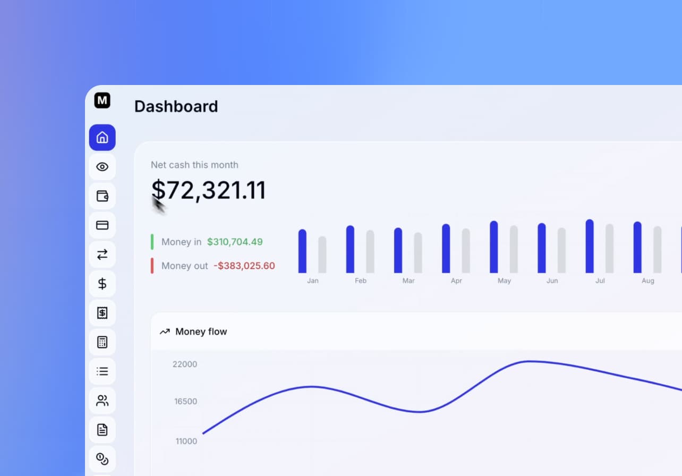682x476 pixels.
Task: Toggle the eye icon to hide balances
Action: (x=102, y=166)
